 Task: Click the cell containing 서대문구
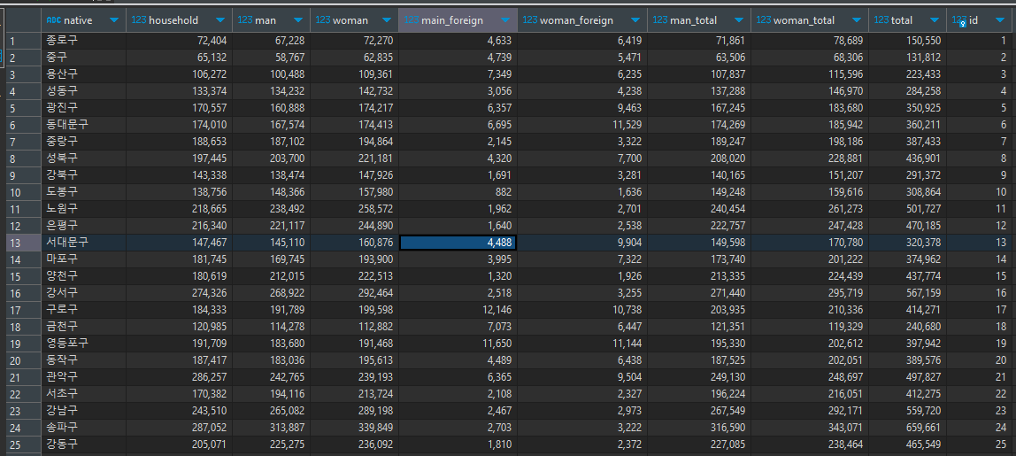pos(83,242)
